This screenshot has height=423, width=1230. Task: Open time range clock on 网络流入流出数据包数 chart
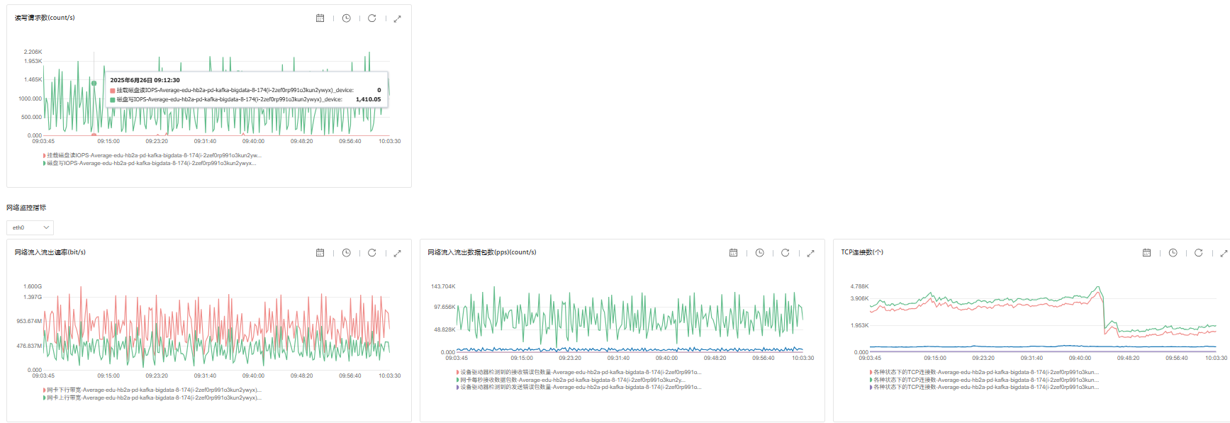[x=759, y=253]
